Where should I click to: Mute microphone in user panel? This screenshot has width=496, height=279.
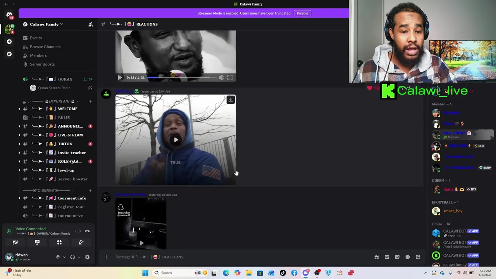tap(58, 257)
